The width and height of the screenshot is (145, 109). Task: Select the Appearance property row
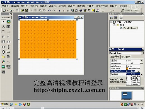point(125,63)
